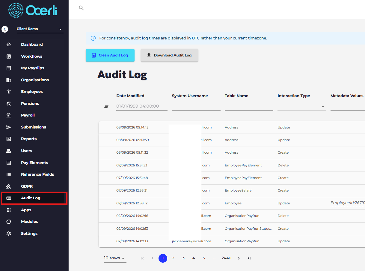Go to Payroll in the sidebar
The height and width of the screenshot is (271, 365).
28,115
